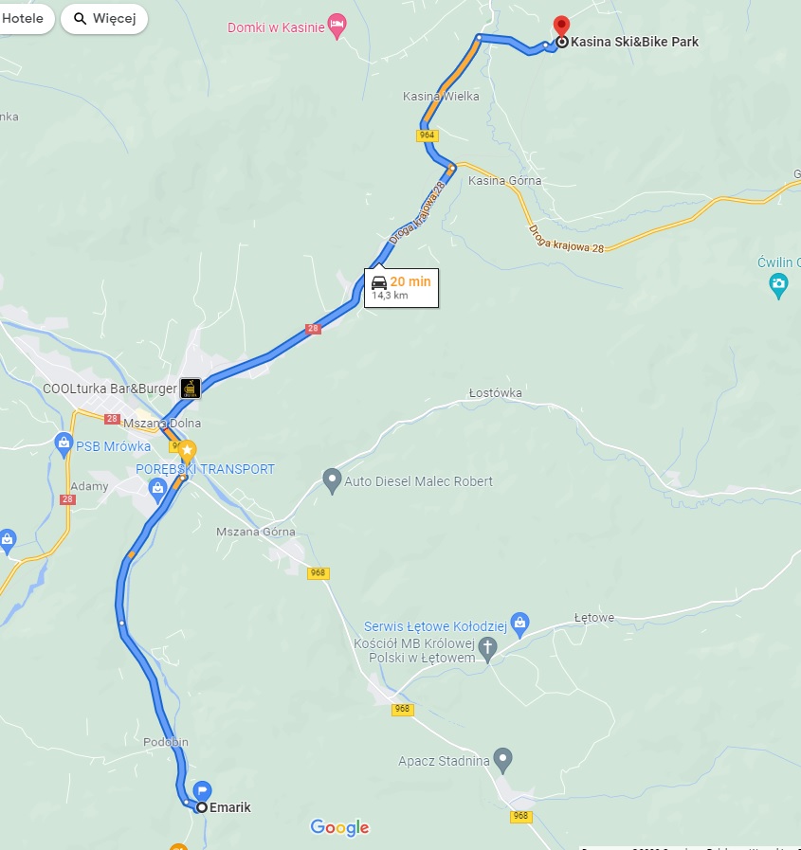Click the Kasina Ski&Bike Park label
Image resolution: width=801 pixels, height=850 pixels.
click(634, 42)
